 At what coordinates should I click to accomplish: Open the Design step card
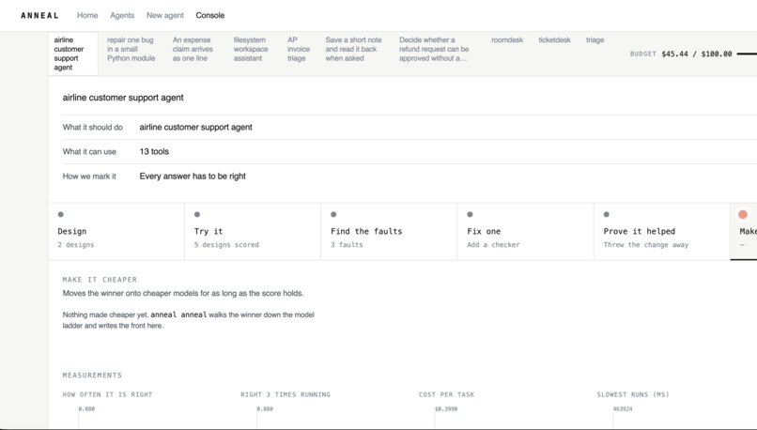point(116,232)
